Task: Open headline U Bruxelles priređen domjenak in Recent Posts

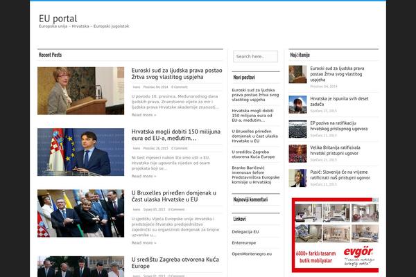Action: 174,196
